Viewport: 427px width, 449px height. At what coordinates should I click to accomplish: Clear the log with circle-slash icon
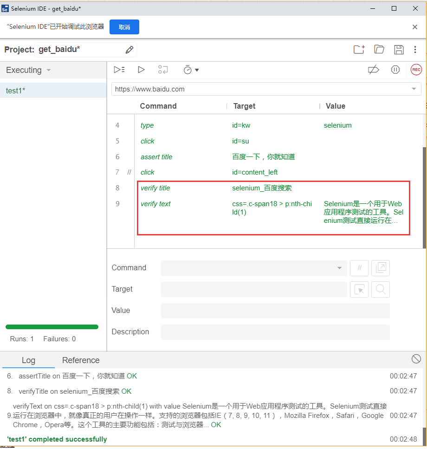(416, 359)
